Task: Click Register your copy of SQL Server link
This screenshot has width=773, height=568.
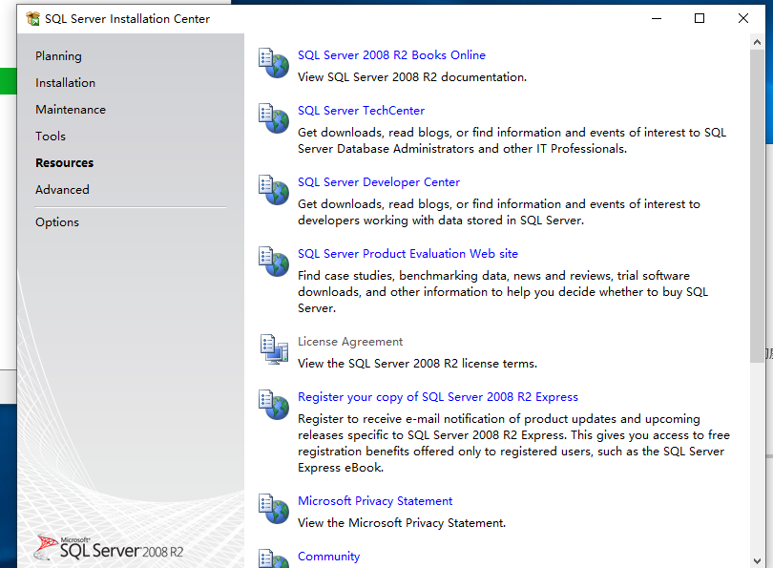Action: pos(437,397)
